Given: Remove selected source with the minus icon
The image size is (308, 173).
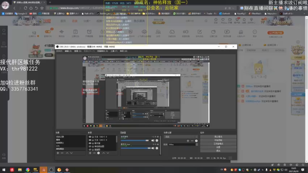Looking at the screenshot, I should pyautogui.click(x=94, y=153).
